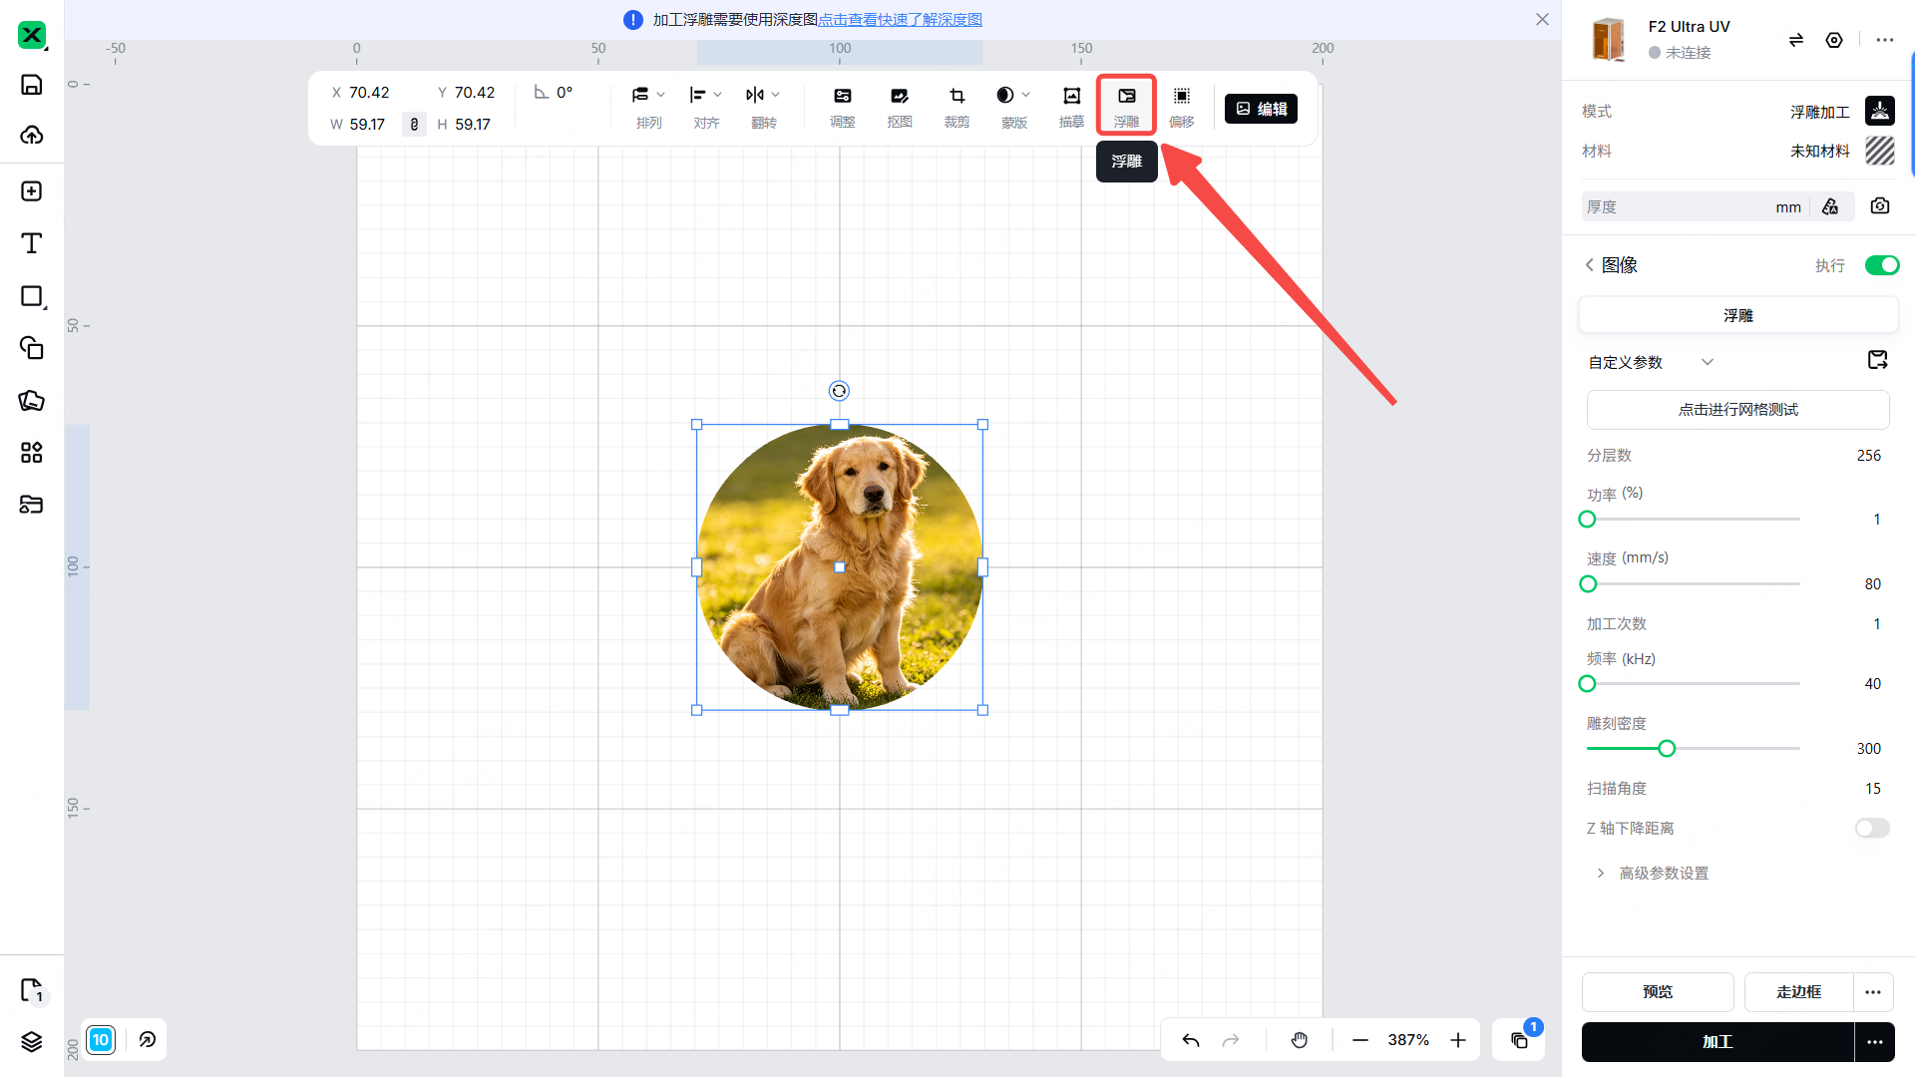Open the 翻转 flip dropdown
Viewport: 1915px width, 1077px height.
click(764, 106)
